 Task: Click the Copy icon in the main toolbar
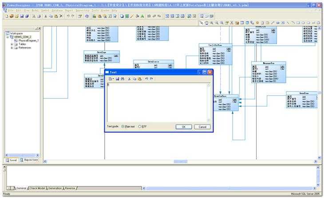click(x=51, y=16)
